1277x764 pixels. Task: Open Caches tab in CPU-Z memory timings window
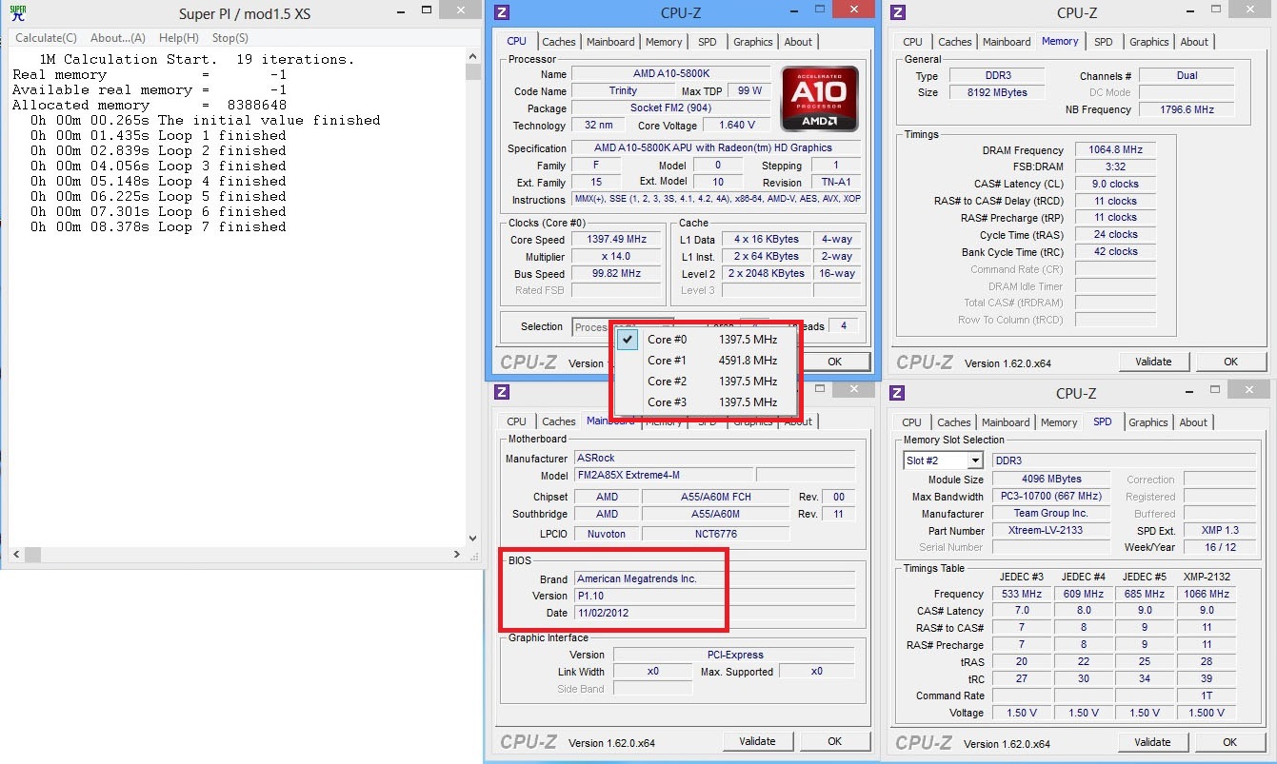(954, 42)
